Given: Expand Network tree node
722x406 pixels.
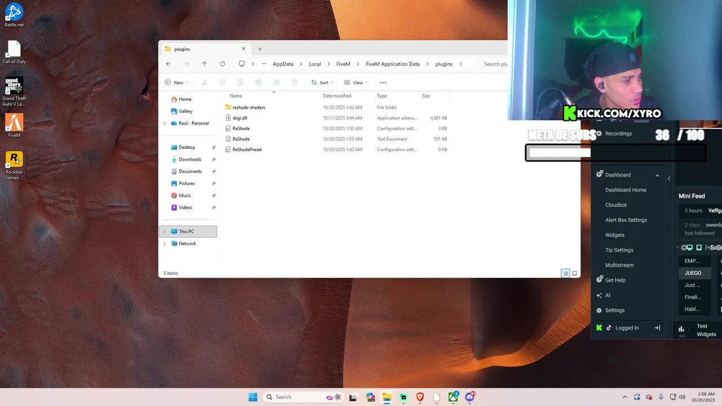Looking at the screenshot, I should [x=165, y=244].
